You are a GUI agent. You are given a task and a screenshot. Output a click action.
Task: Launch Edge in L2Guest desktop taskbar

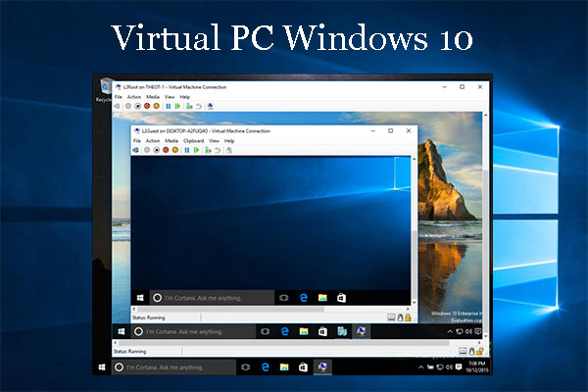304,298
